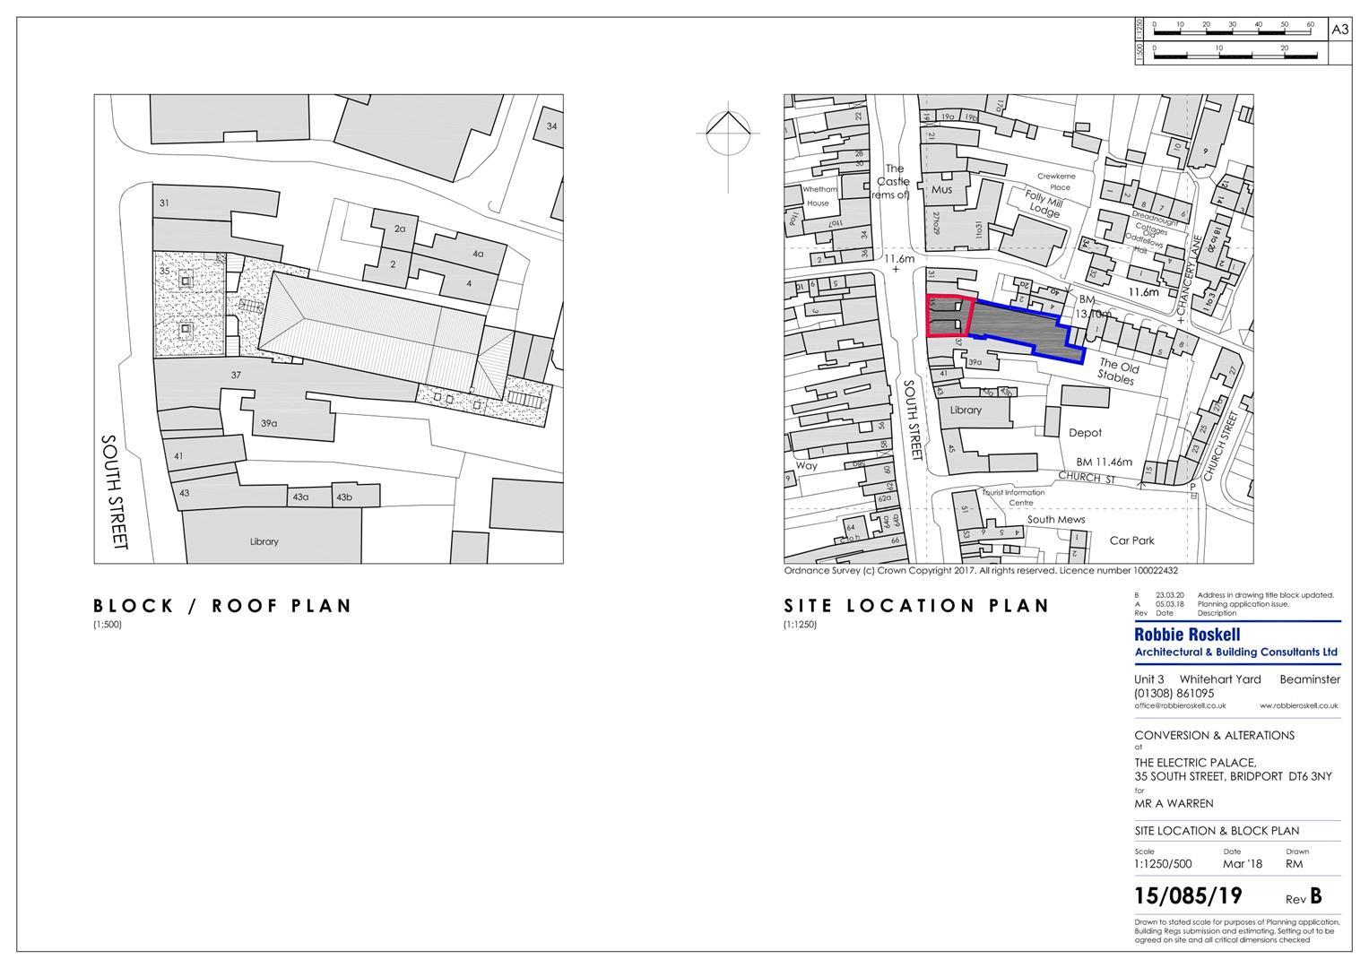Click the 1:1250 scale bar at top
The width and height of the screenshot is (1369, 968).
pos(1233,30)
